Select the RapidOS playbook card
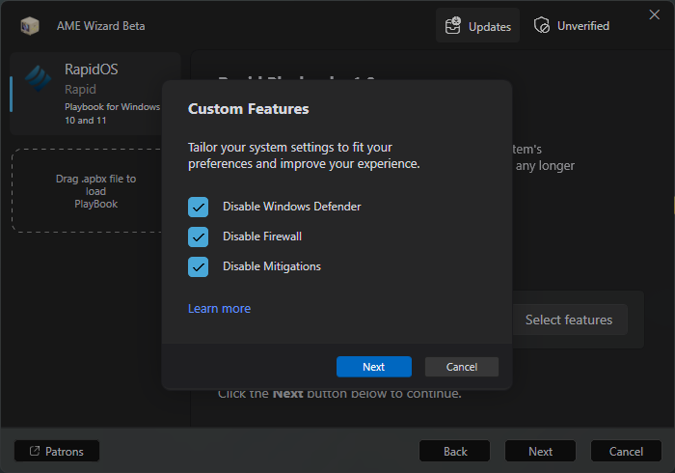 pos(86,94)
